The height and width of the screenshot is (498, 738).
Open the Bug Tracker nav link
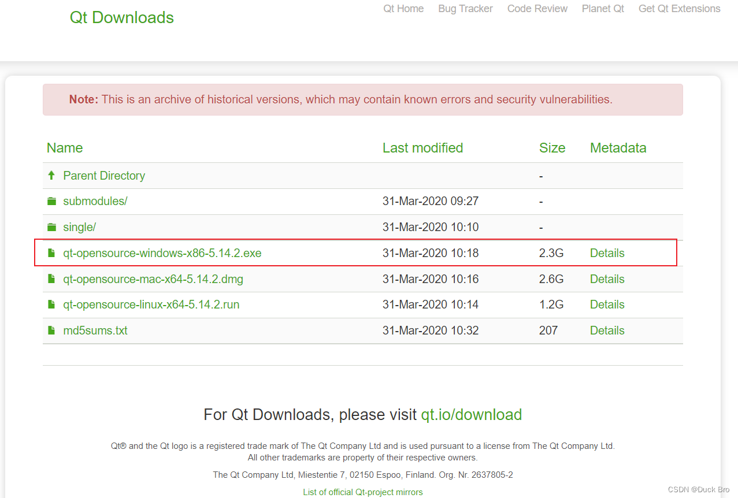coord(466,9)
